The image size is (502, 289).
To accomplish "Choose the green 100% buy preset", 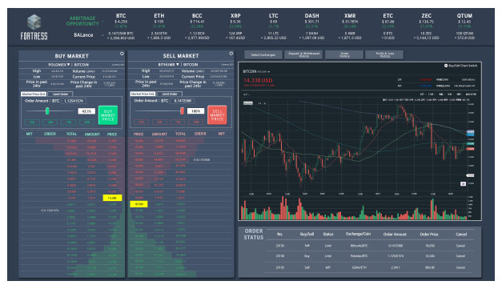I will click(86, 122).
